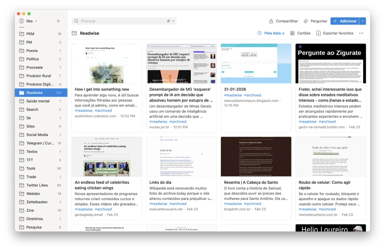Click the plus icon next to liko

click(58, 21)
